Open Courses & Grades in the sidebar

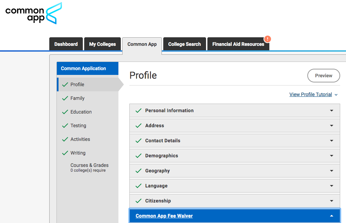pyautogui.click(x=89, y=165)
